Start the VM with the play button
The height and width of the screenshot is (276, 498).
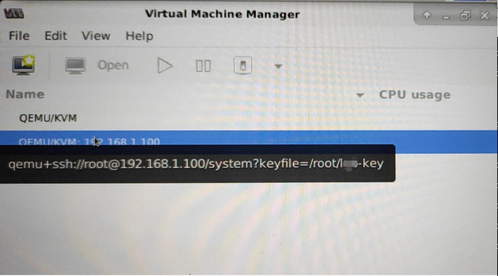click(164, 66)
